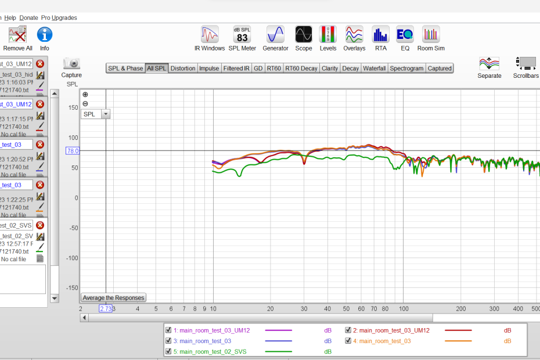Zoom out with the minus magnifier
This screenshot has width=540, height=360.
[x=85, y=104]
